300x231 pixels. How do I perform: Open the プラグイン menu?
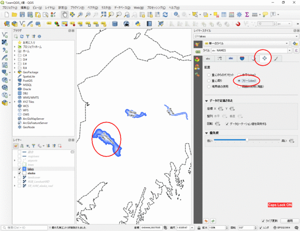77,8
